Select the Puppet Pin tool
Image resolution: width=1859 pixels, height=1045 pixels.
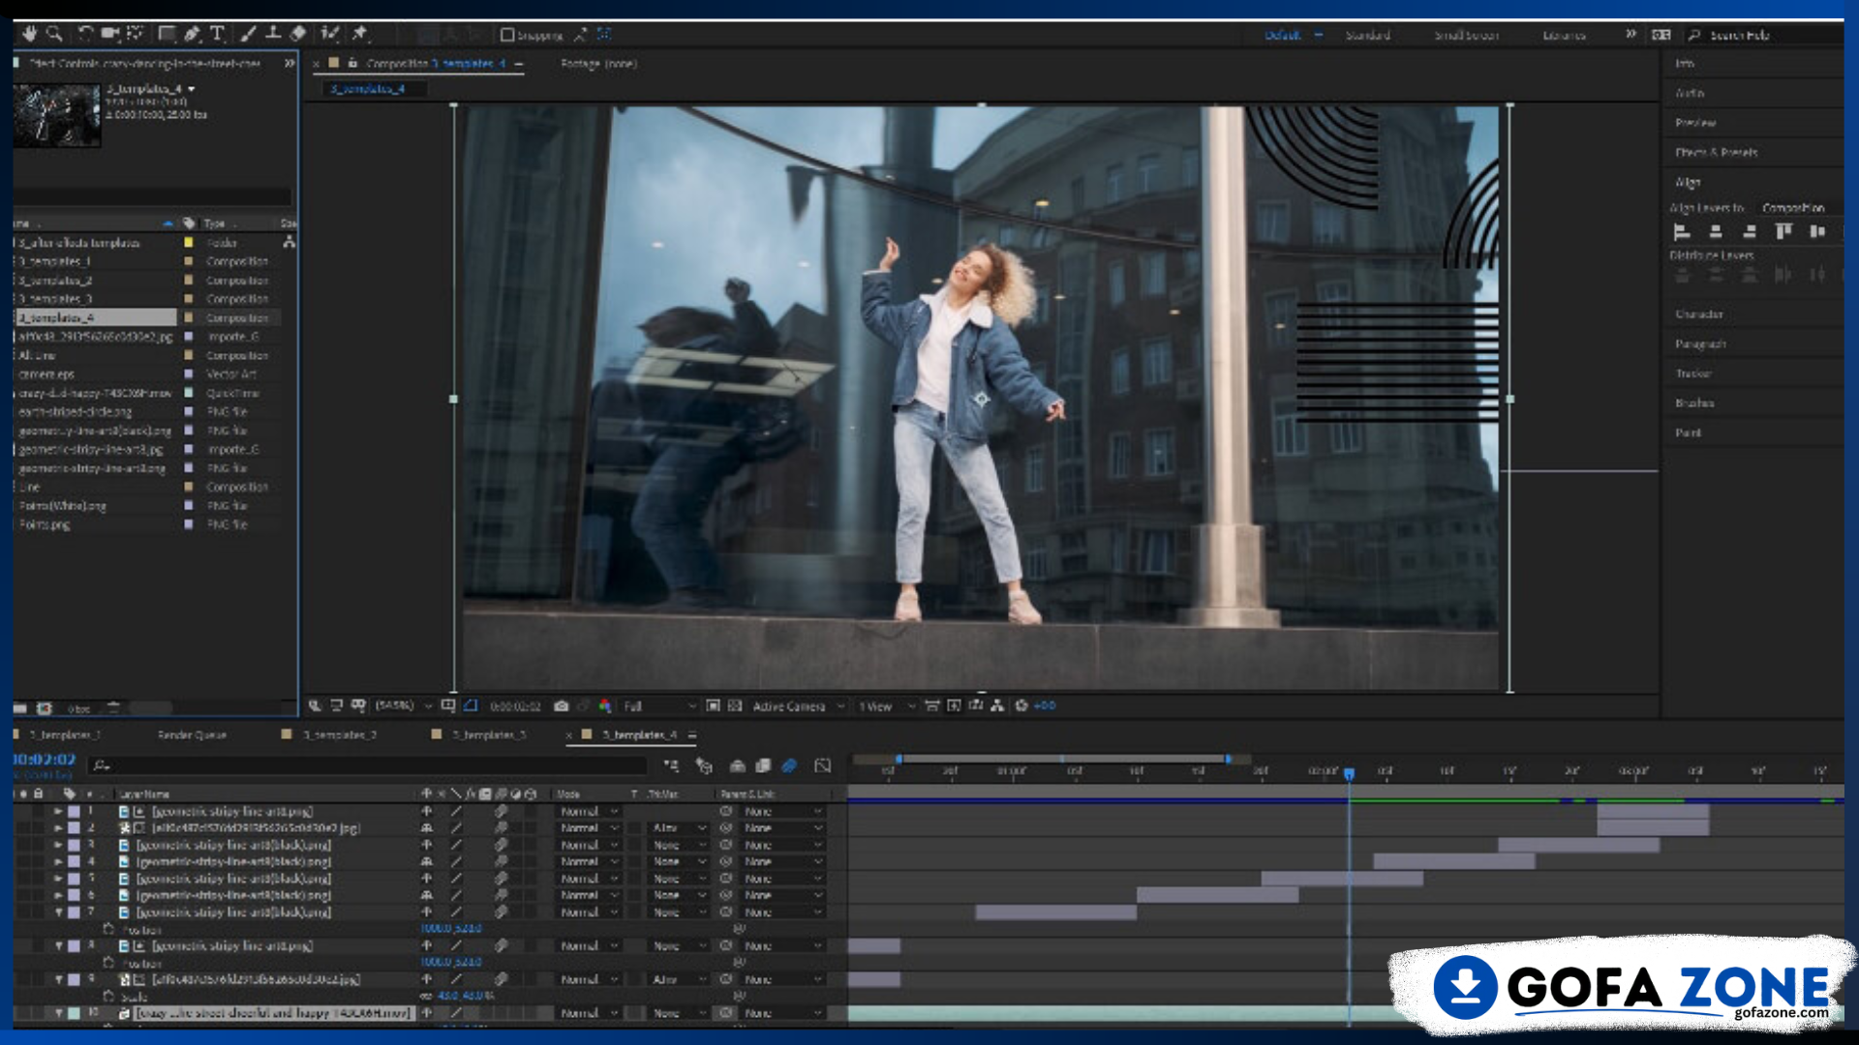pos(360,34)
